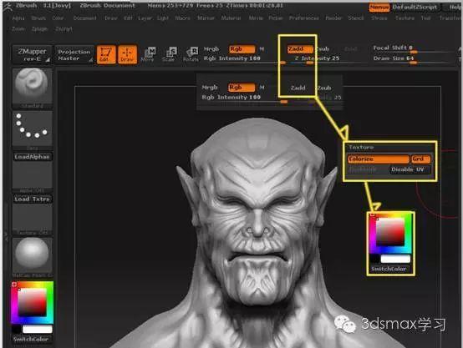
Task: Expand the ZMapper rev-E plugin button
Action: click(x=33, y=54)
